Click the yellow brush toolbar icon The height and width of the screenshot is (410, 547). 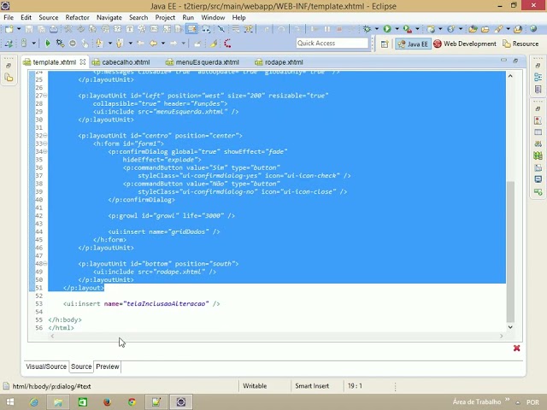[x=214, y=44]
